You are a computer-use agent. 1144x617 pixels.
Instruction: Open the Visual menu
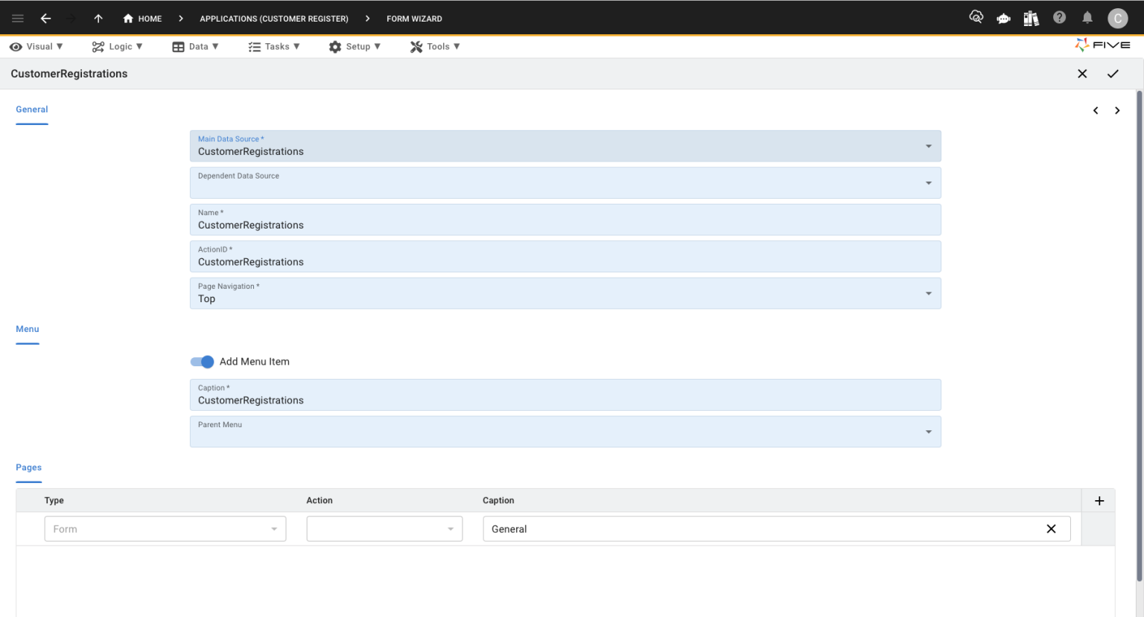pos(36,47)
